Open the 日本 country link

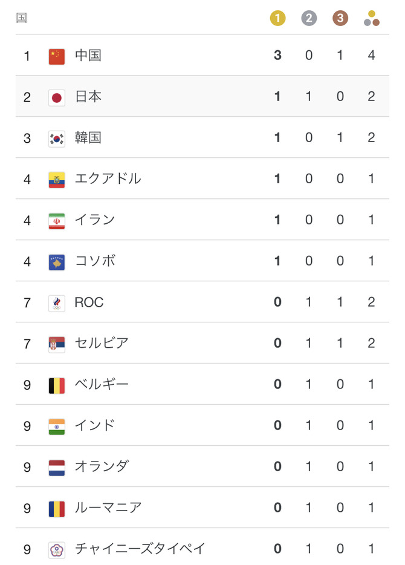[88, 97]
